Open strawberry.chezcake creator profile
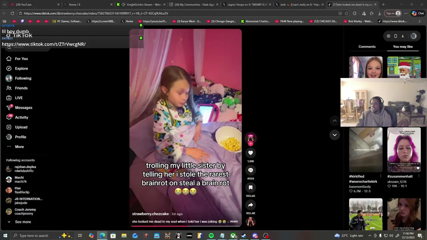Image resolution: width=427 pixels, height=240 pixels. click(150, 214)
